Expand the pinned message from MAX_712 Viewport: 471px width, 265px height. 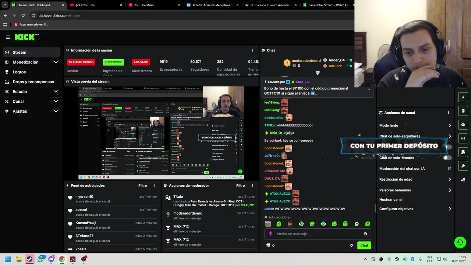pyautogui.click(x=369, y=90)
